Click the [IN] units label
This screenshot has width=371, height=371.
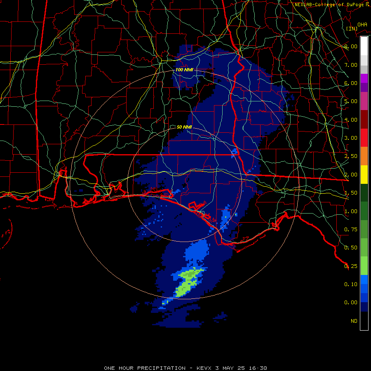click(x=352, y=28)
